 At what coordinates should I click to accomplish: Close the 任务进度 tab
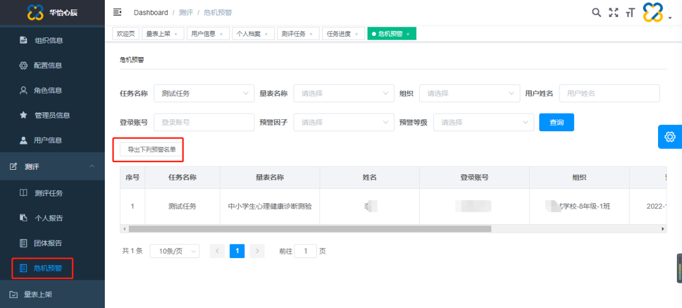356,34
